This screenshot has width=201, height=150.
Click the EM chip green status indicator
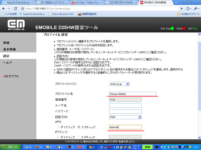click(x=172, y=28)
